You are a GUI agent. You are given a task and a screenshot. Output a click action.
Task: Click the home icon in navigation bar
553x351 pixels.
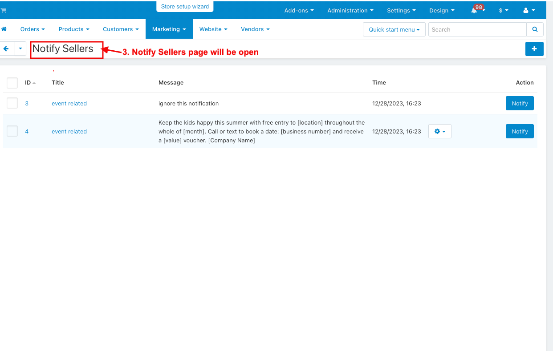(x=4, y=29)
